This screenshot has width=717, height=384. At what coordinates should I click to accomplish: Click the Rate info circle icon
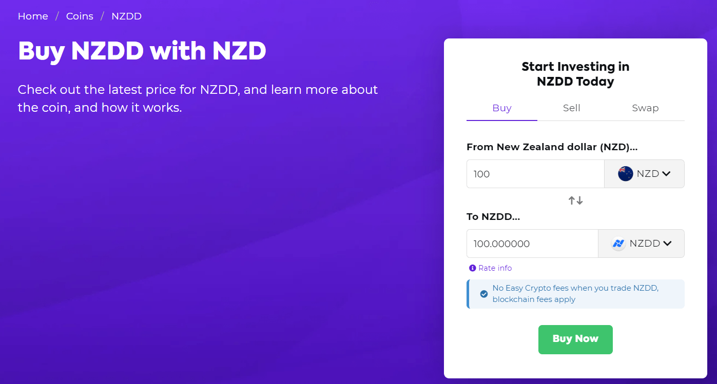coord(472,268)
